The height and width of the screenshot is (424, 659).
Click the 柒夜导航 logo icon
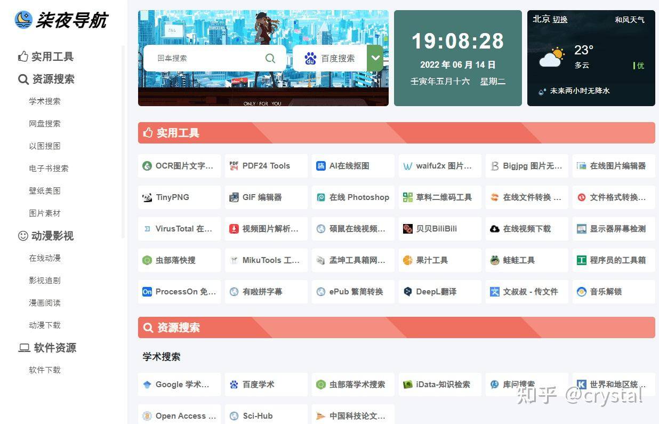click(x=23, y=20)
